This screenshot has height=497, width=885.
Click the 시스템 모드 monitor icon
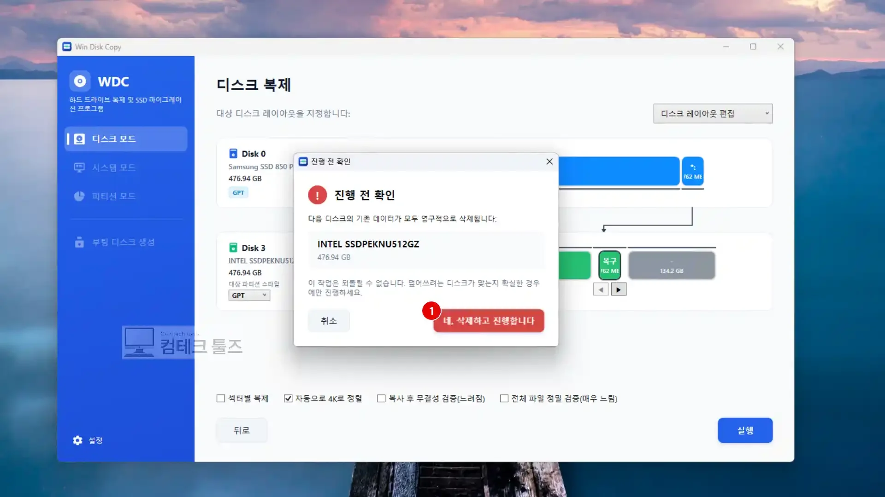79,168
